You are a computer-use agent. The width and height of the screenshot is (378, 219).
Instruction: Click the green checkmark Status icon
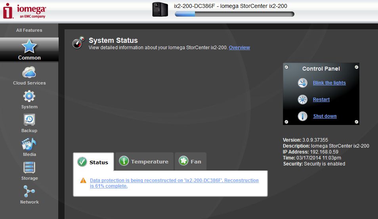pyautogui.click(x=82, y=162)
